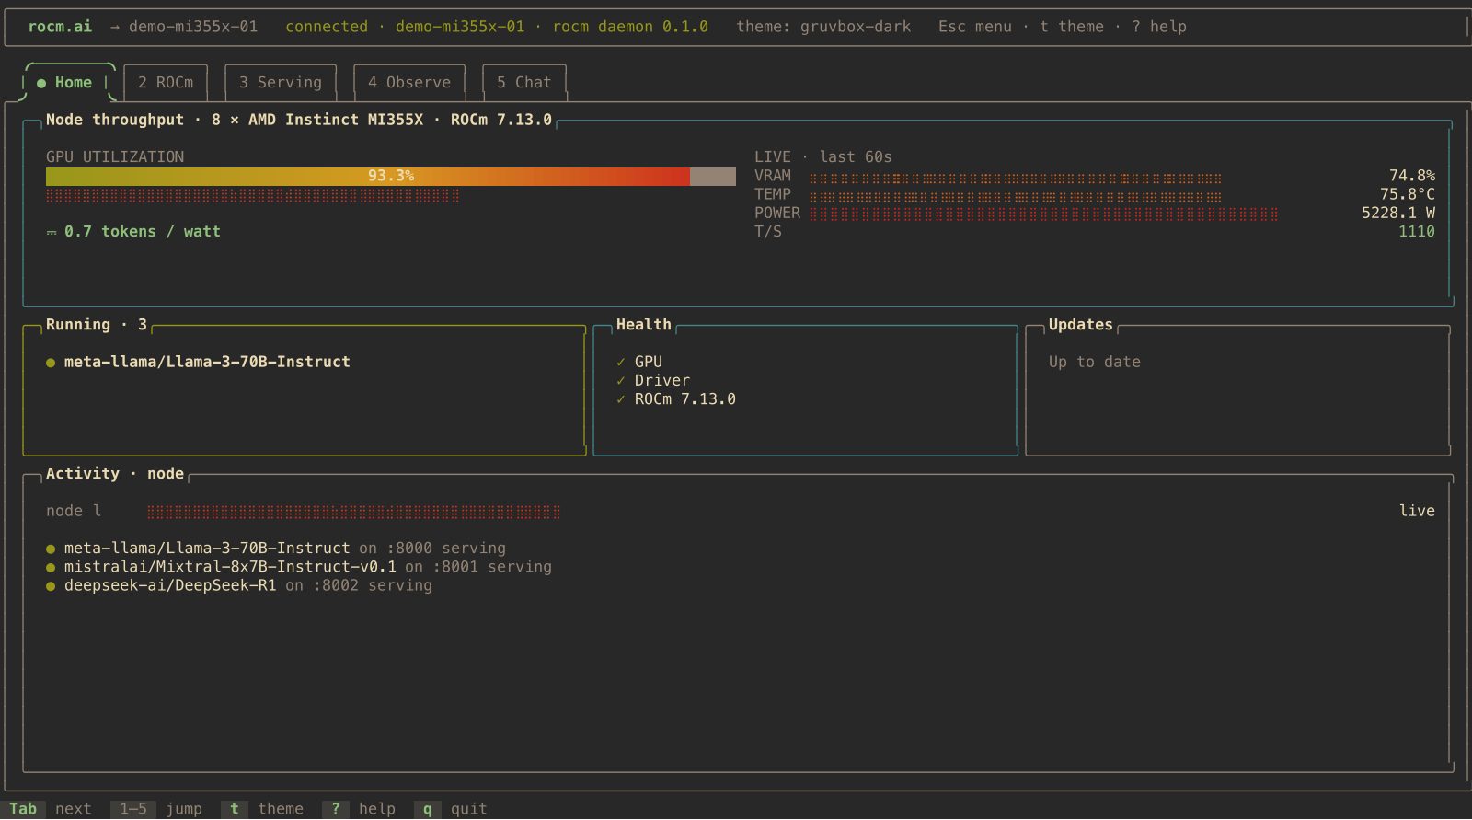Screen dimensions: 1472x820
Task: Click the Driver health checkmark
Action: click(x=621, y=381)
